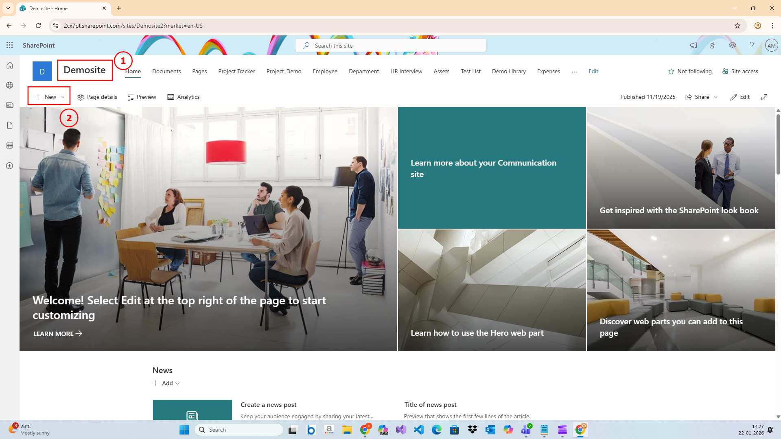Open page Analytics
Image resolution: width=781 pixels, height=439 pixels.
pyautogui.click(x=184, y=97)
